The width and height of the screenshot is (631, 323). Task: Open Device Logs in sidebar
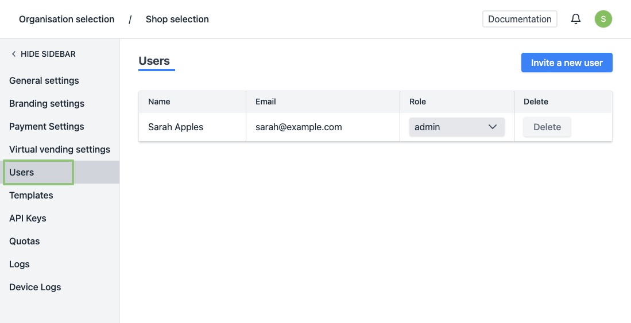coord(35,287)
